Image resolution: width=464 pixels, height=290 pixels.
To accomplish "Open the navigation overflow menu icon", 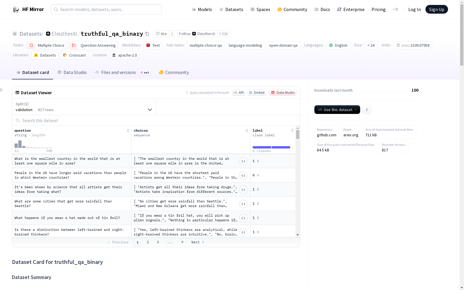I will tap(395, 10).
